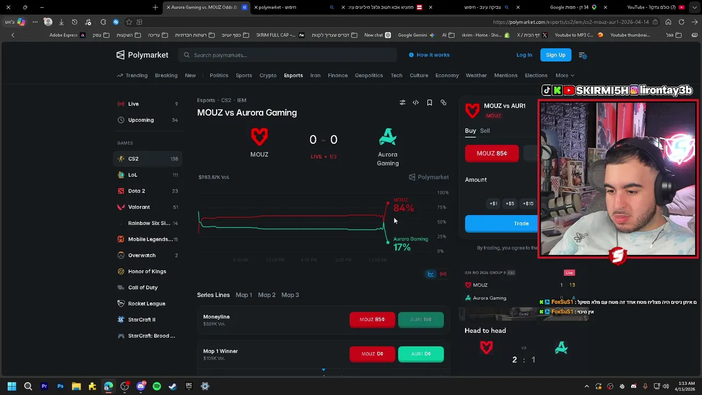Click the Polymarket logo
Screen dimensions: 702x395
tap(142, 55)
